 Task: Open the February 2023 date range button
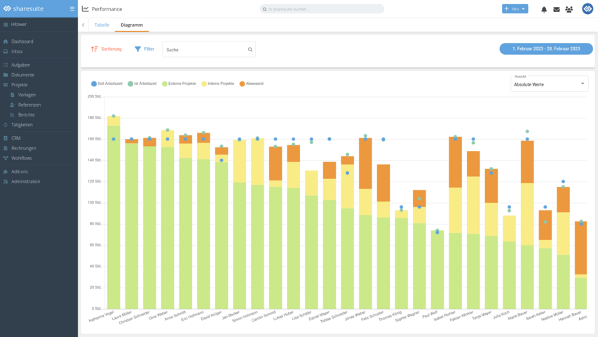point(546,49)
